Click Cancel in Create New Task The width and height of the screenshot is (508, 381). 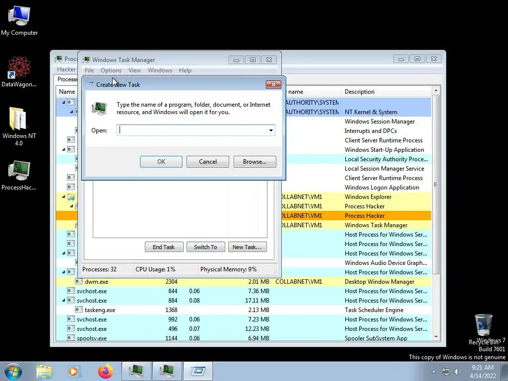click(x=208, y=162)
